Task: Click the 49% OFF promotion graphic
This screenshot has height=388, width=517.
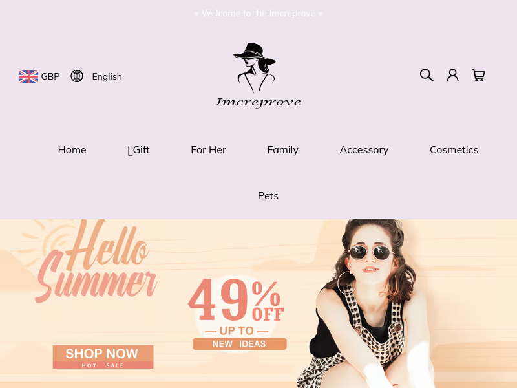Action: coord(236,301)
